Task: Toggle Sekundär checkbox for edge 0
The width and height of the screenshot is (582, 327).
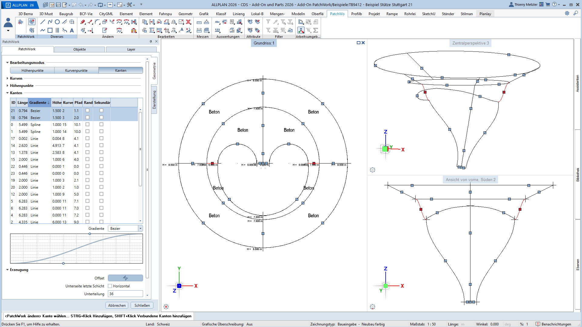Action: (x=102, y=124)
